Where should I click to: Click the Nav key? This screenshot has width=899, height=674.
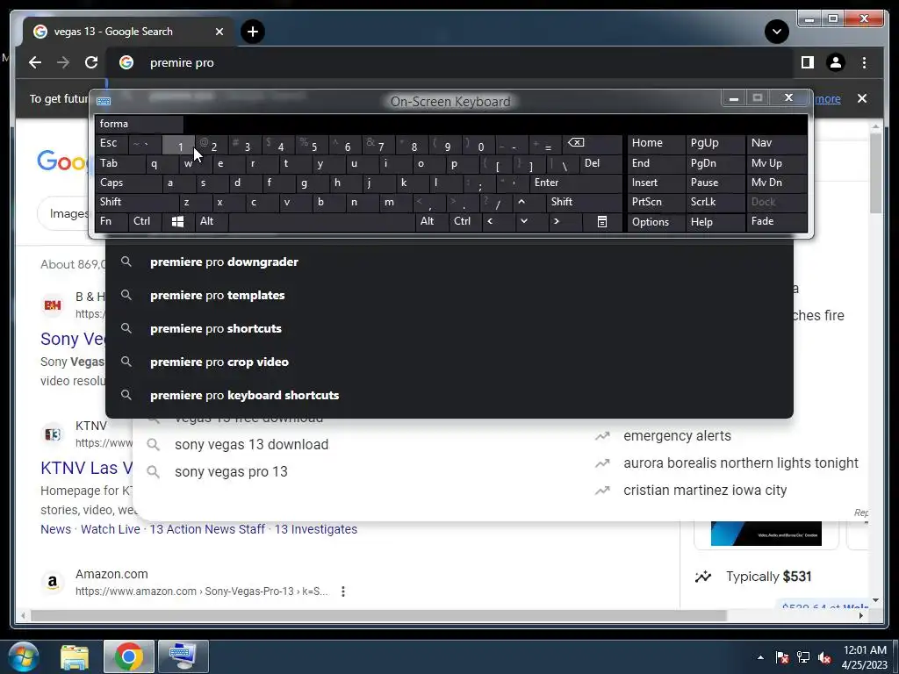777,143
